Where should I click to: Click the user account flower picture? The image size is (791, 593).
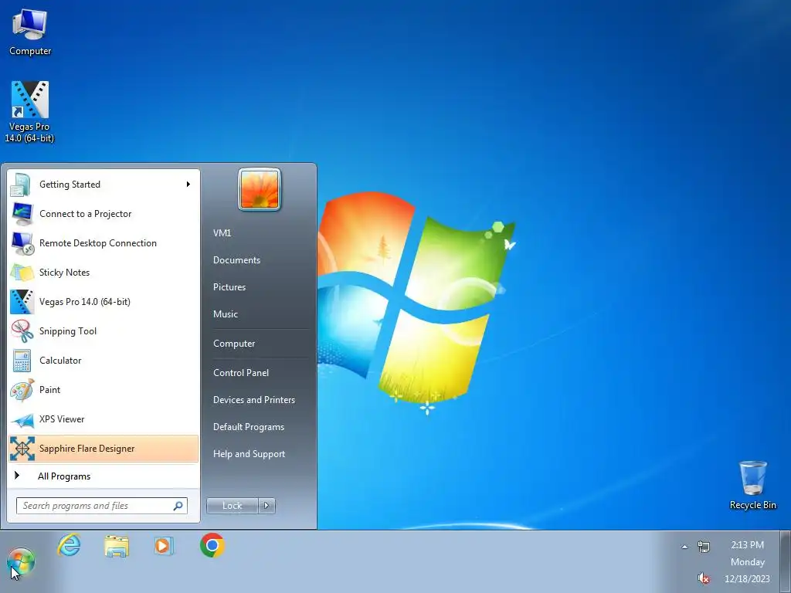coord(260,189)
